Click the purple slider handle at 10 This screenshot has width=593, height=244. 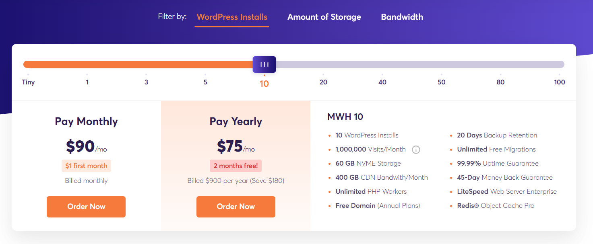pos(264,64)
